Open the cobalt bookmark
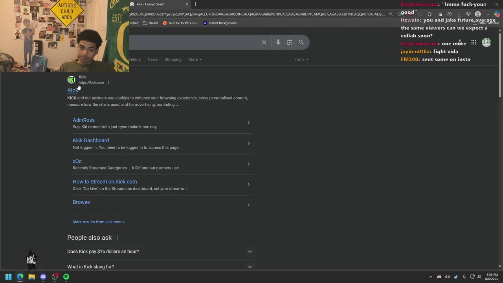This screenshot has height=283, width=503. [x=134, y=23]
